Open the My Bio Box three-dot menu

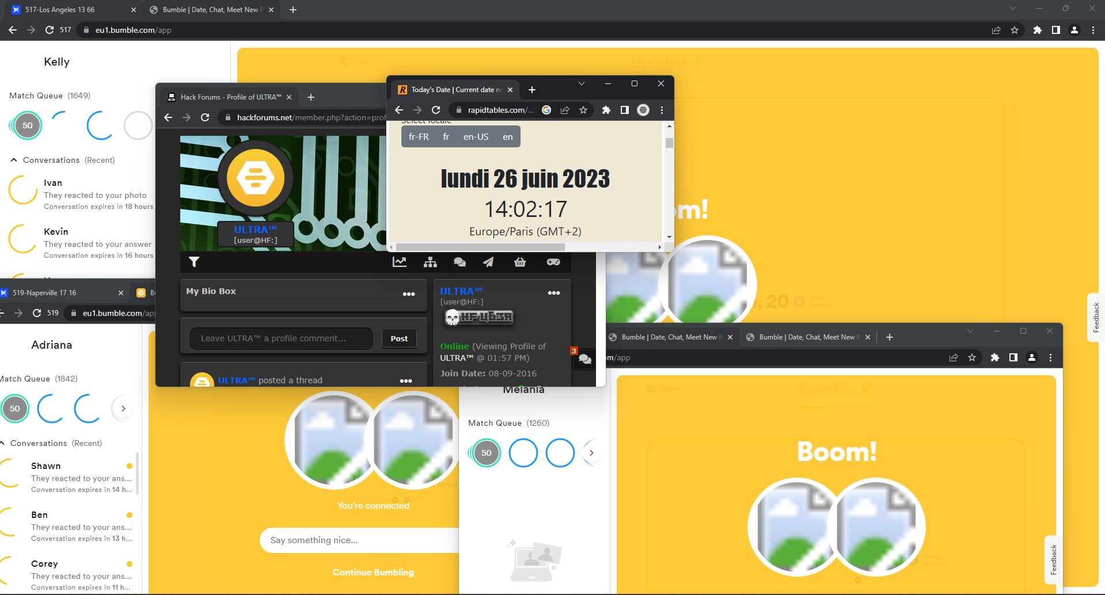point(409,294)
